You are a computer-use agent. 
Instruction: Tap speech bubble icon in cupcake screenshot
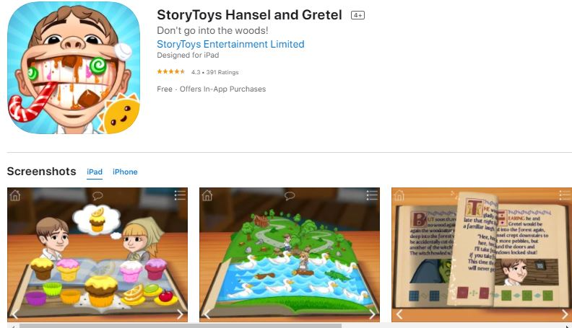point(97,196)
